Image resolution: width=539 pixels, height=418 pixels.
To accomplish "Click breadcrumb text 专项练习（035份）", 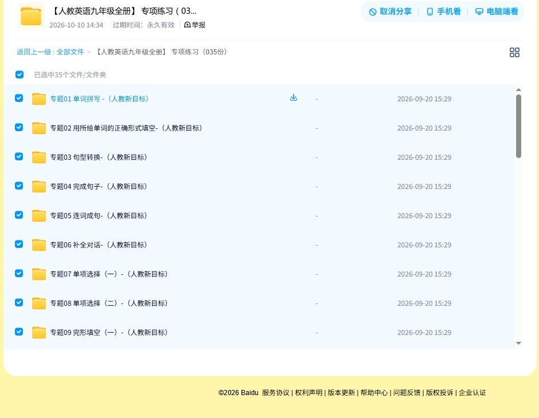I will click(x=199, y=52).
